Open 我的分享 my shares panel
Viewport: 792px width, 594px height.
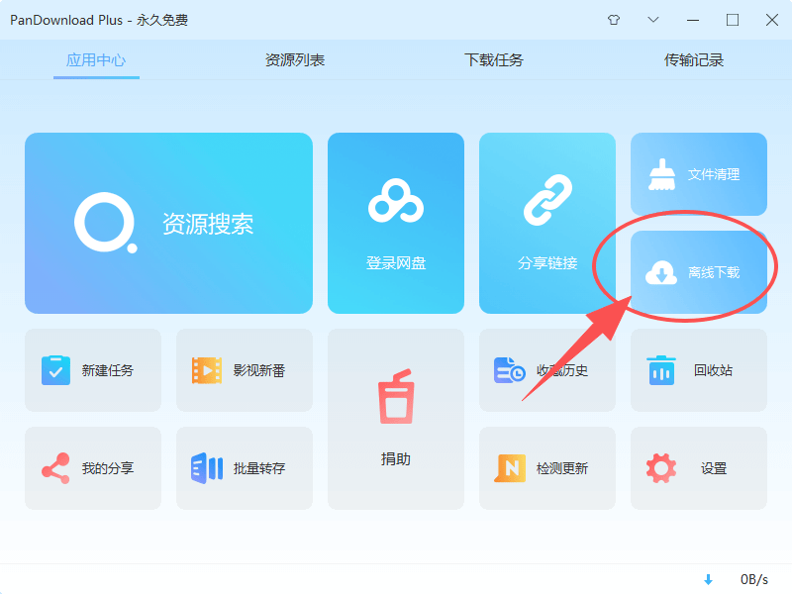[x=93, y=468]
